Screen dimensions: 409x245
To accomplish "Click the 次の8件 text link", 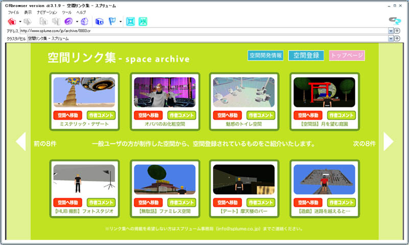I will coord(365,144).
